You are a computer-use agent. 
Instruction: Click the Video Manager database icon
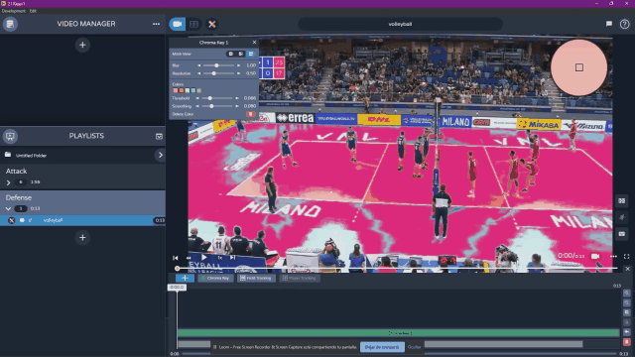10,24
